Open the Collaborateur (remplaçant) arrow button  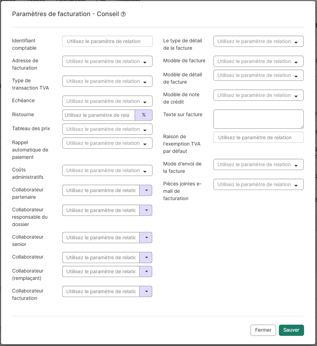click(x=146, y=271)
